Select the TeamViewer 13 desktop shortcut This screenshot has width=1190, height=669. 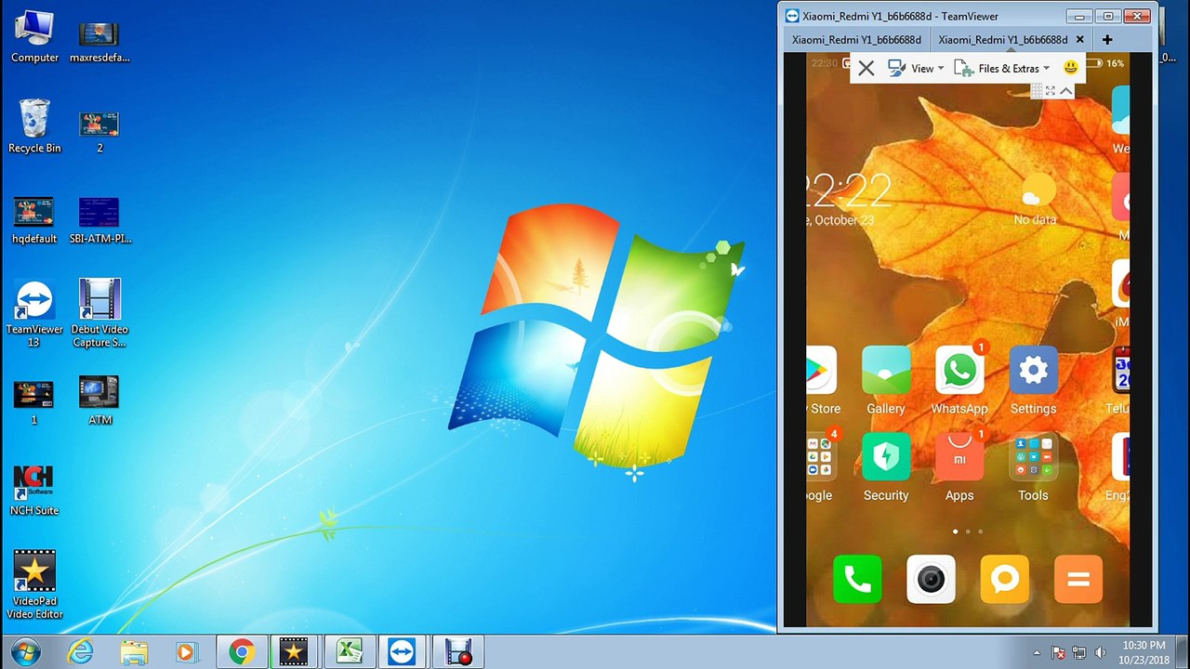click(34, 314)
